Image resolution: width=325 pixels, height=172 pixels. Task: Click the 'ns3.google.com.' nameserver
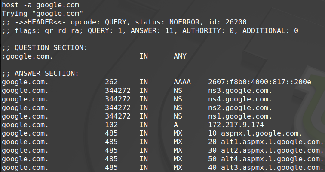click(x=240, y=91)
